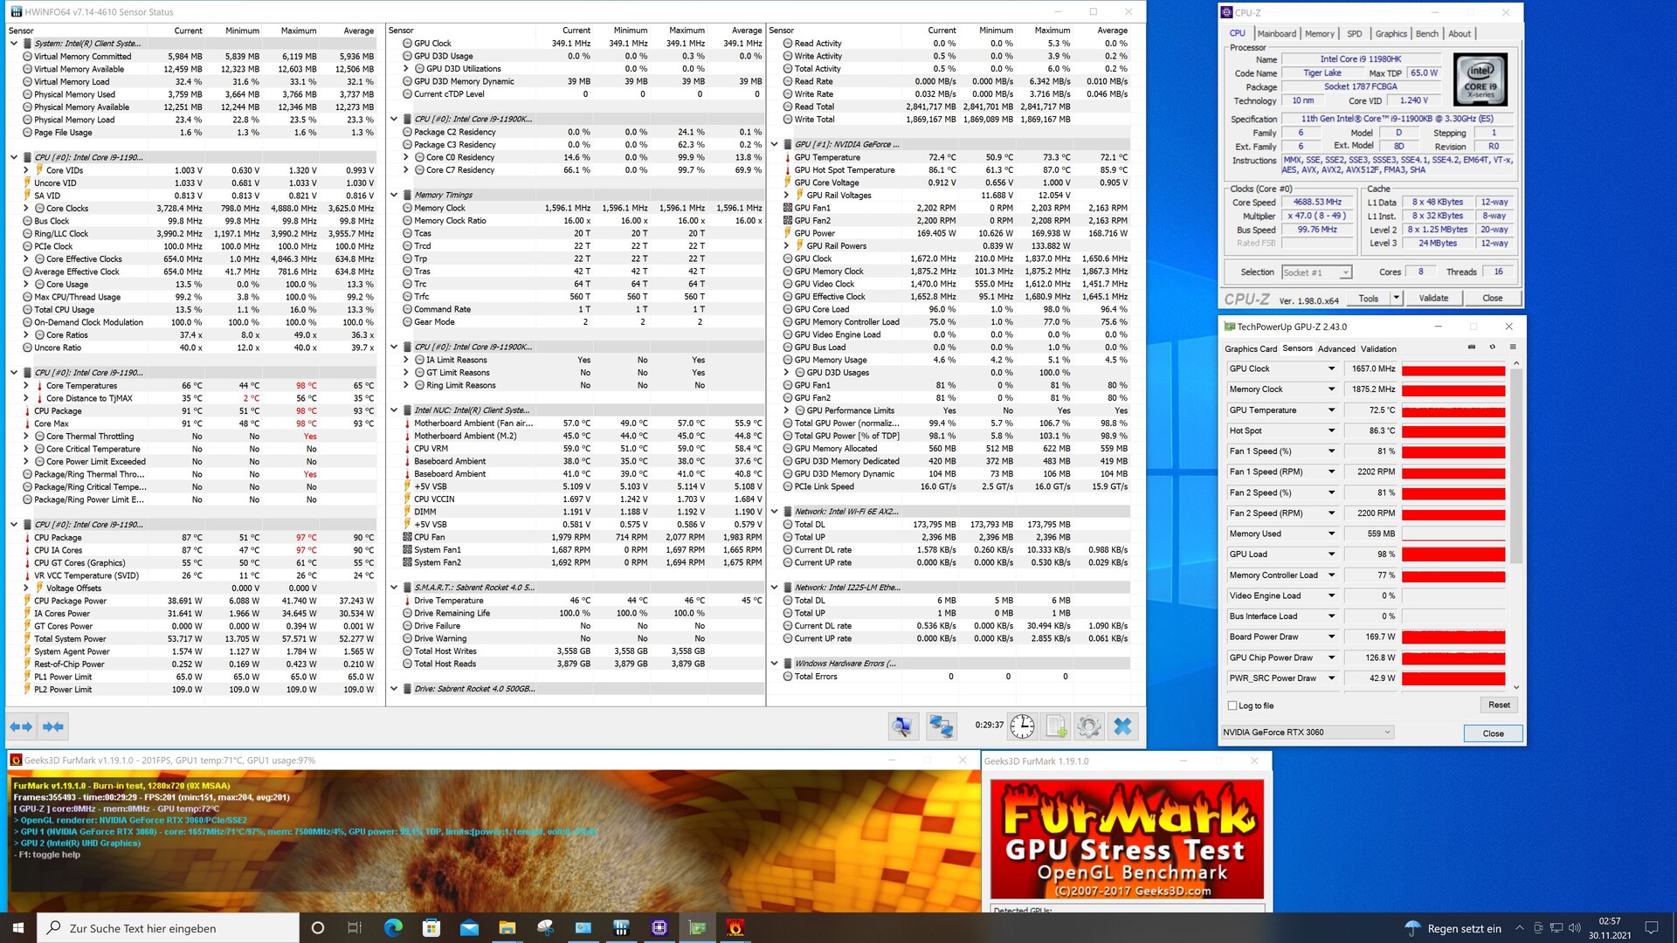Open GPU-Z hamburger menu icon
Viewport: 1677px width, 943px height.
[1512, 348]
